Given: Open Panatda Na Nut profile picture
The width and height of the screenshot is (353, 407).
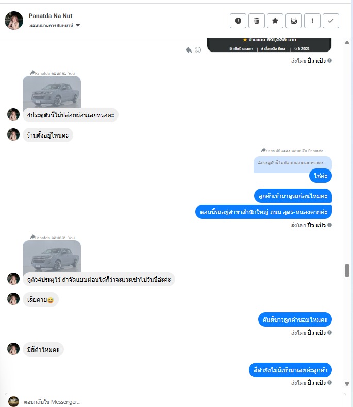Looking at the screenshot, I should (x=14, y=21).
